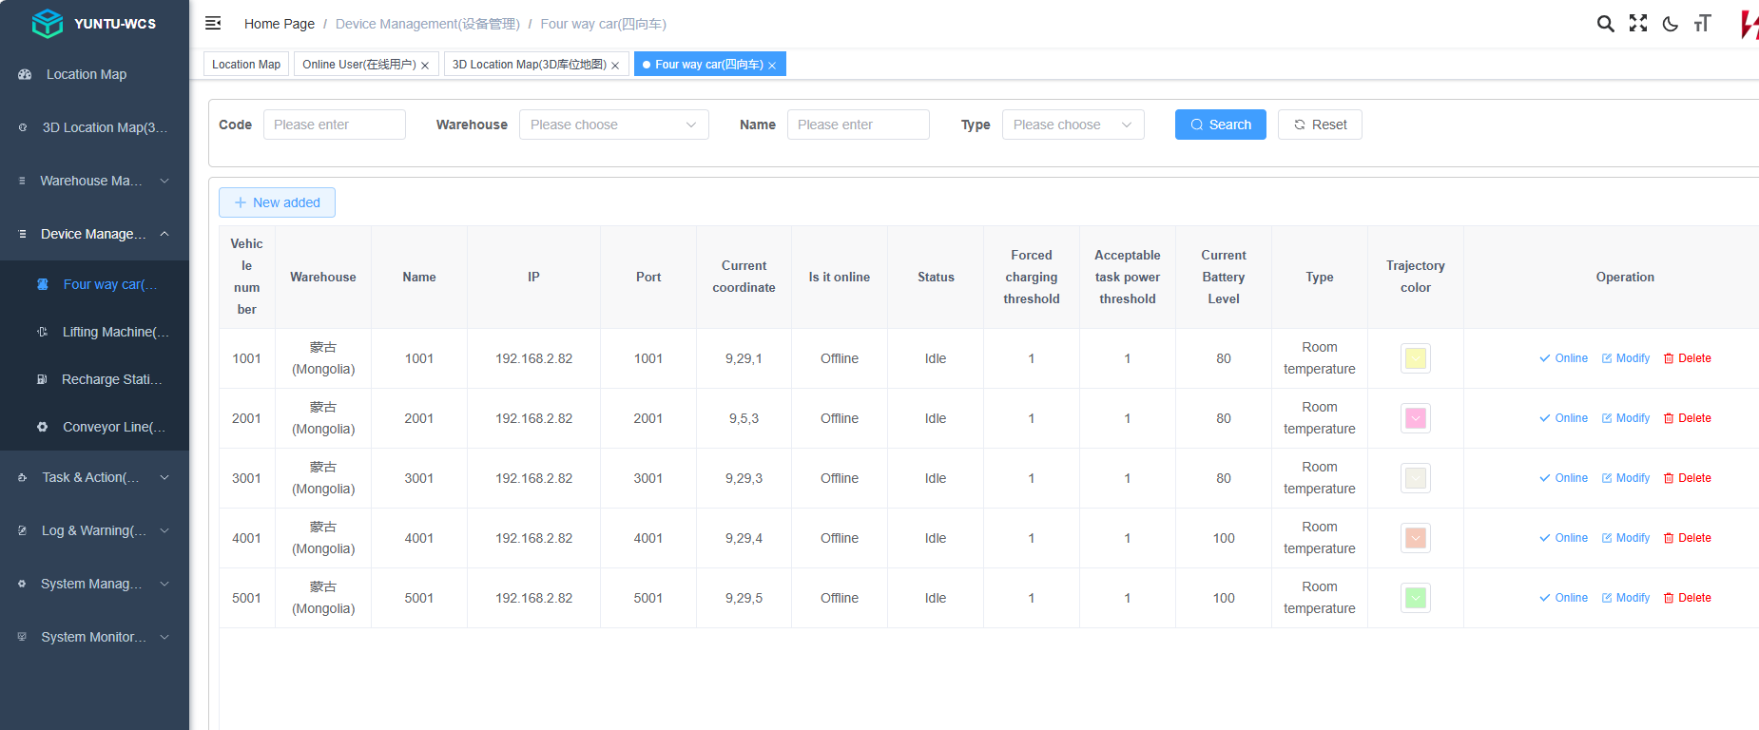Image resolution: width=1759 pixels, height=730 pixels.
Task: Open green trajectory color for 5001
Action: 1416,598
